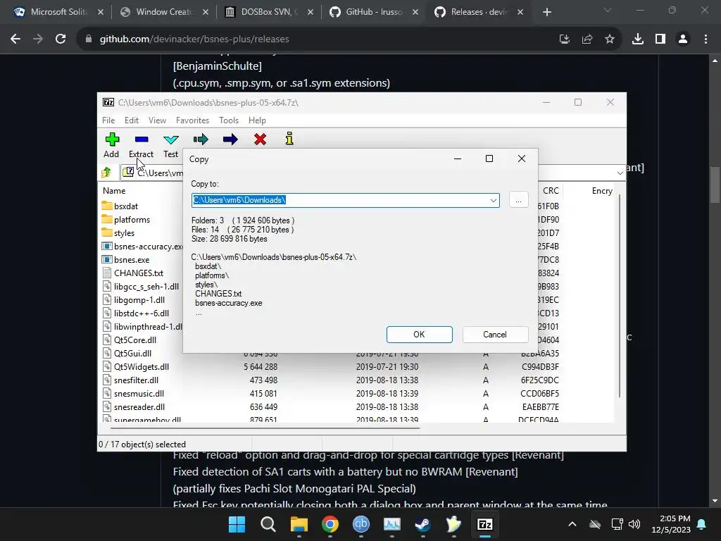
Task: Open the View menu in 7-Zip
Action: pos(157,120)
